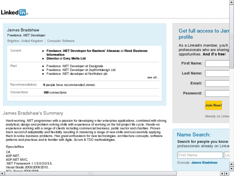Click the 'Recommendations' row label
Screen dimensions: 234x176
[x=23, y=85]
